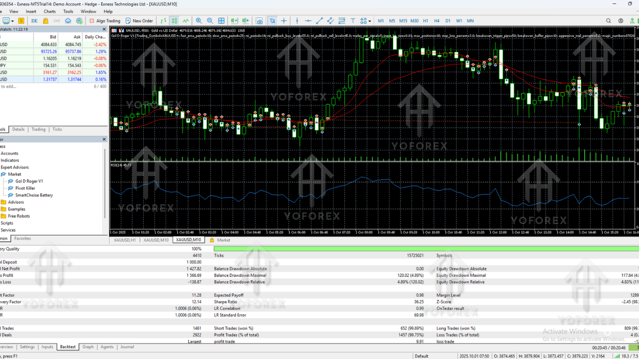Toggle the chart shift icon
Image resolution: width=639 pixels, height=359 pixels.
245,21
